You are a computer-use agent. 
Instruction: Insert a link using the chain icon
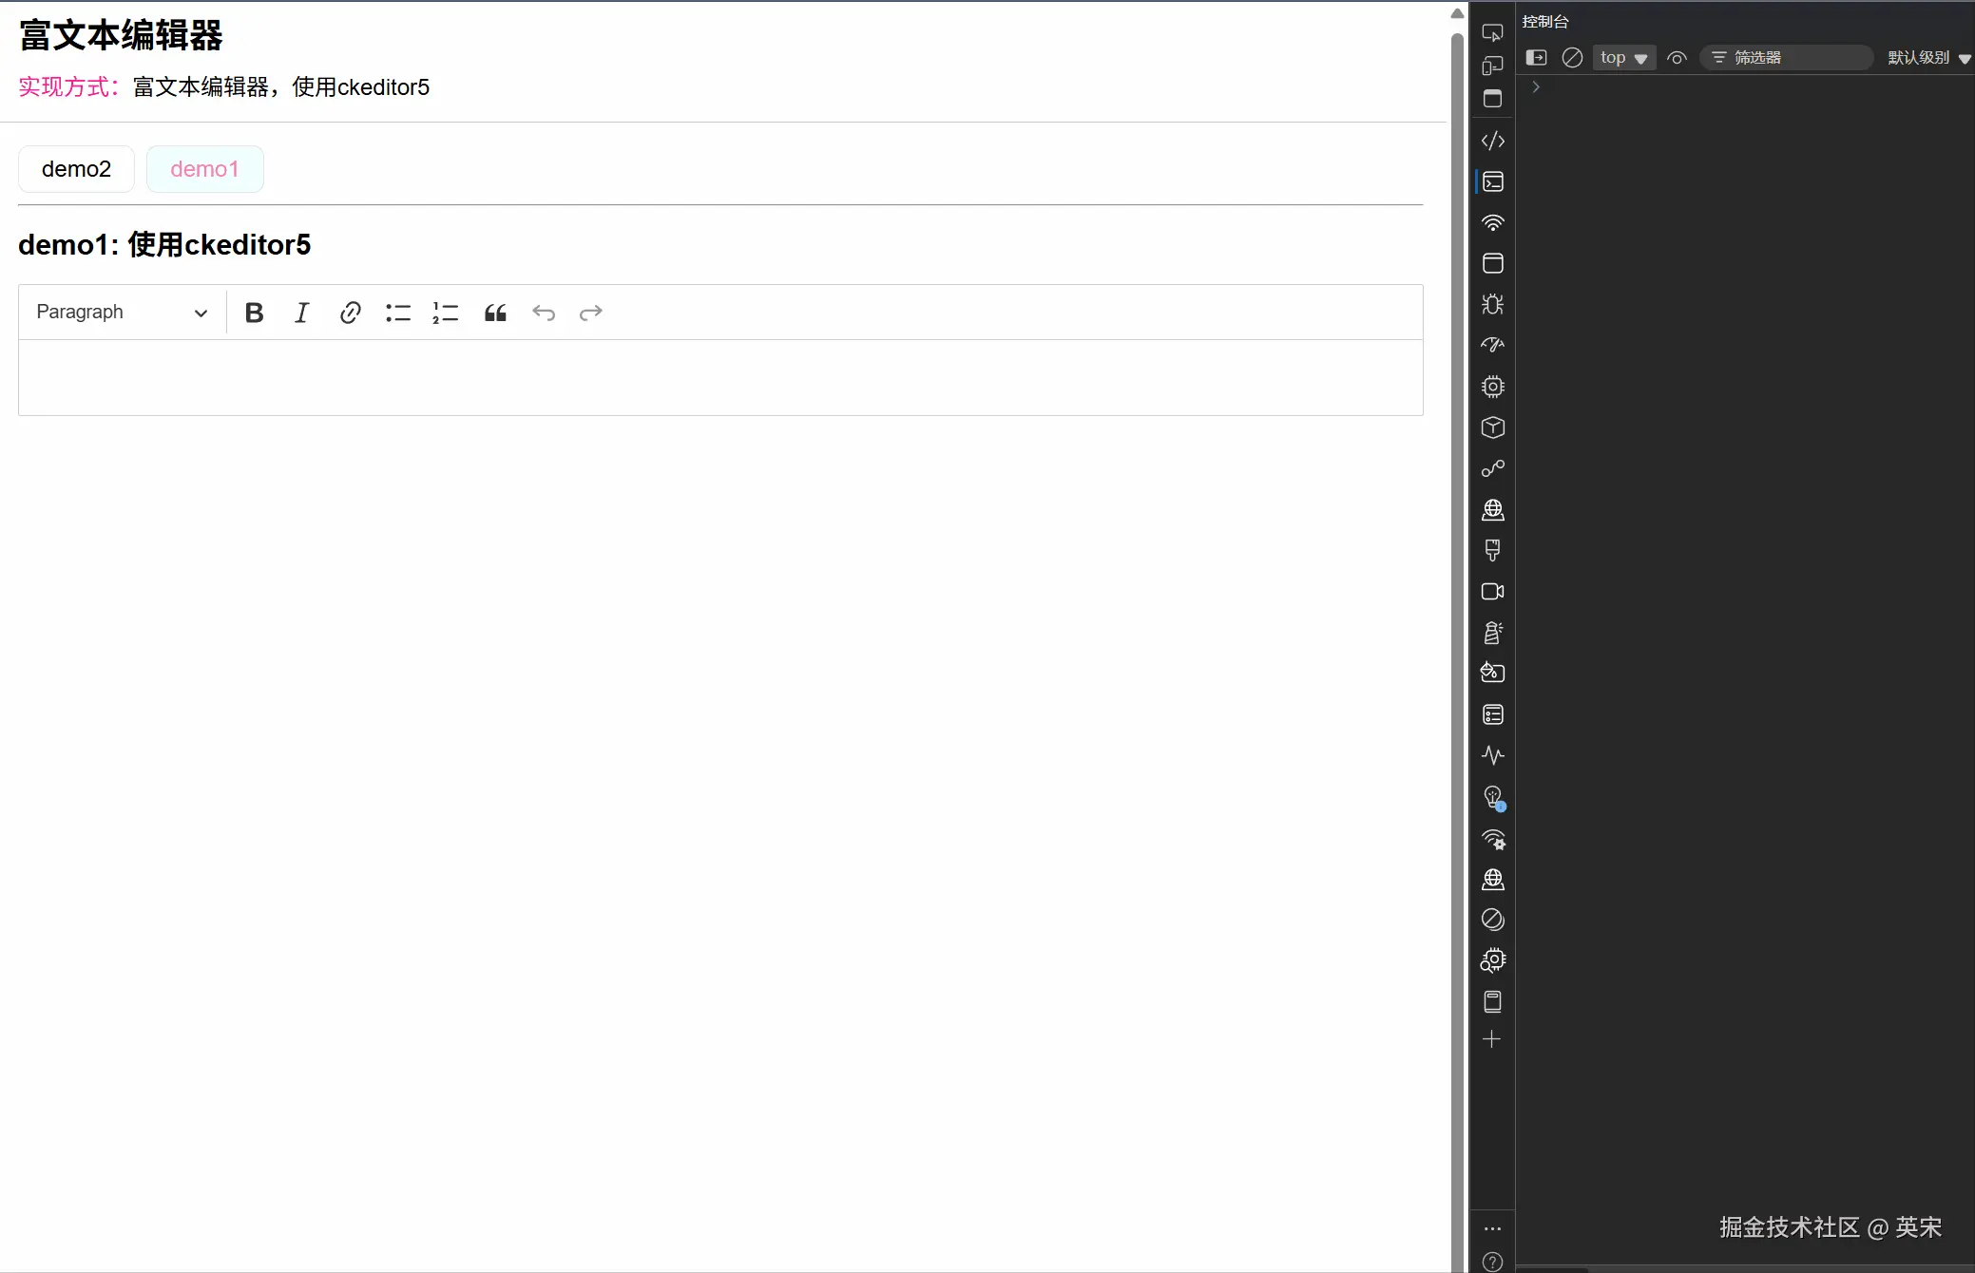350,313
